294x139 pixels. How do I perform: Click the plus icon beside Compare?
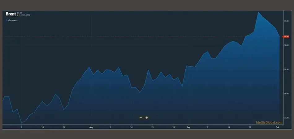(x=6, y=20)
